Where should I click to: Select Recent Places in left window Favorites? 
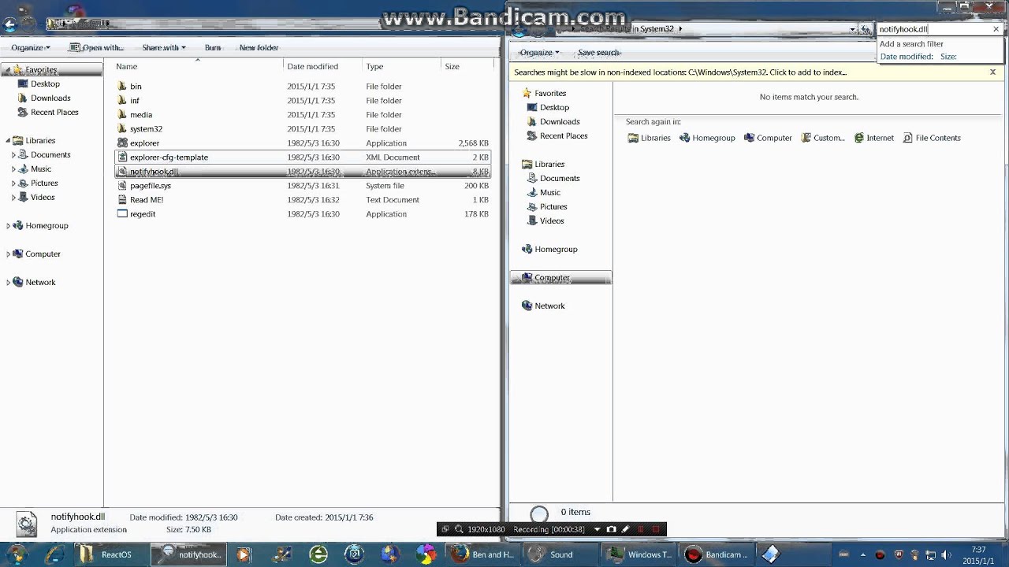click(54, 113)
